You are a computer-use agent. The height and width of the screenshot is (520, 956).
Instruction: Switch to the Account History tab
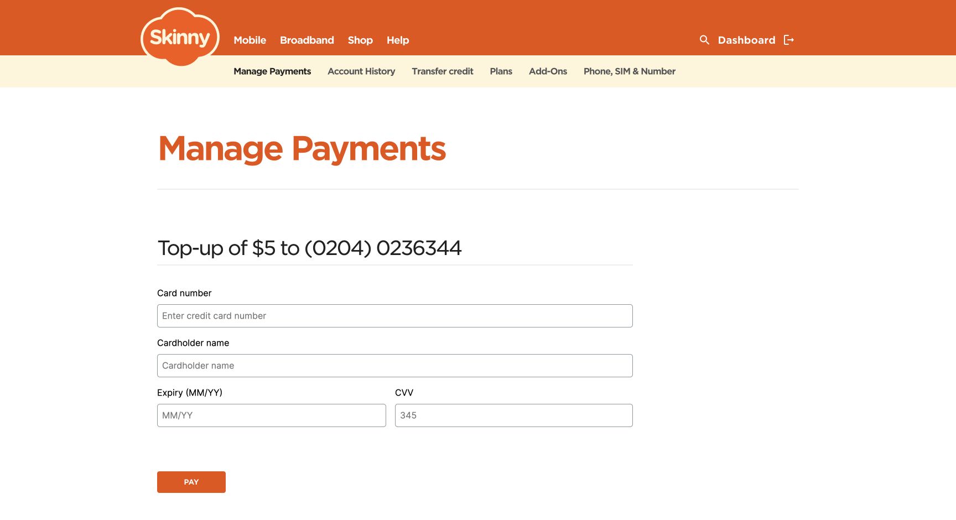[361, 71]
